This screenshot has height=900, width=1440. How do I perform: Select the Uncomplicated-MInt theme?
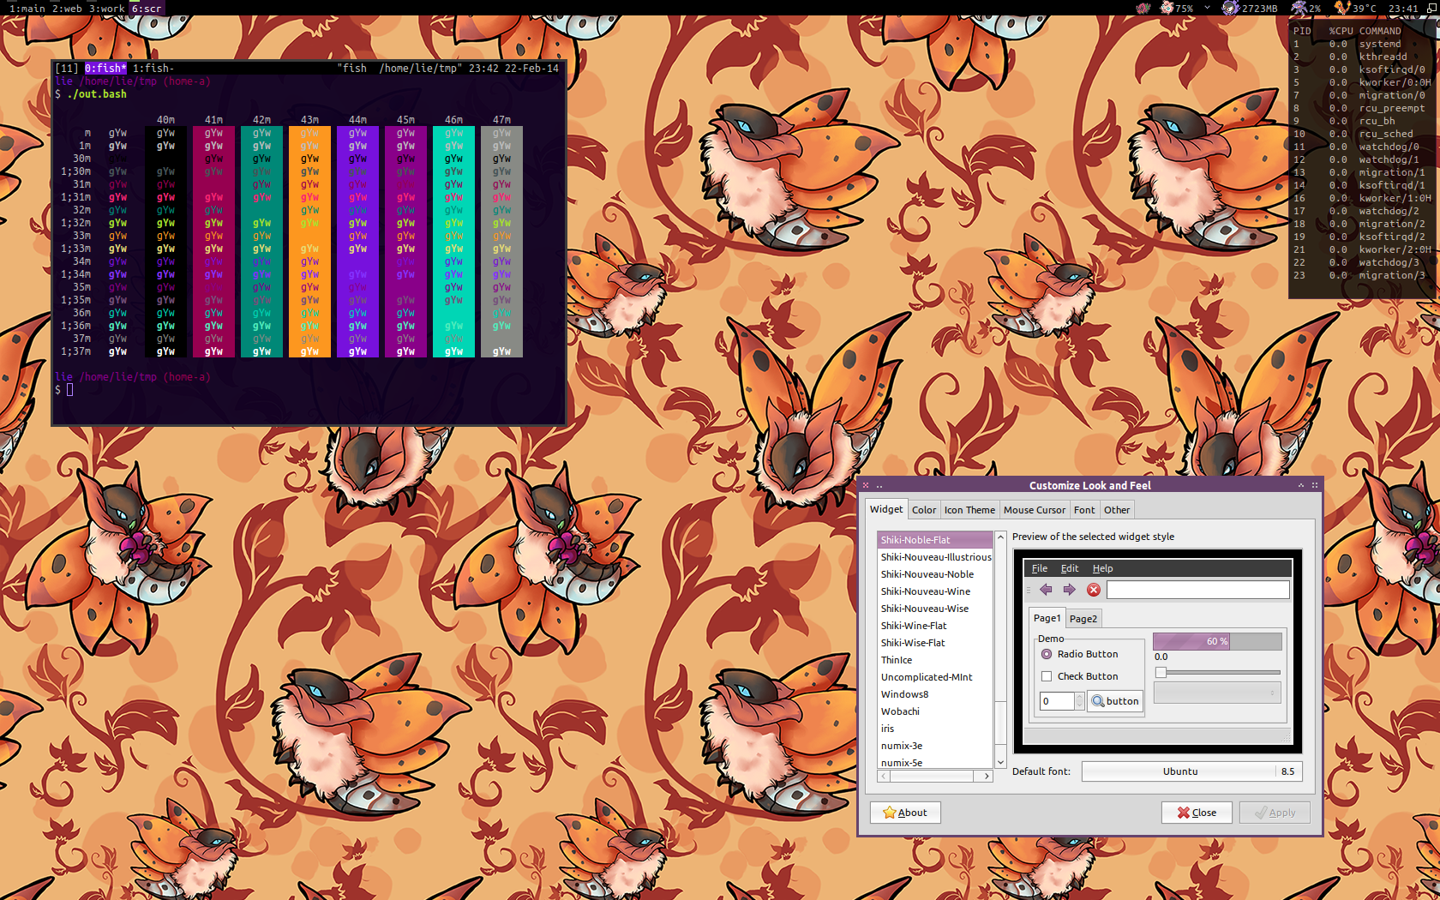pos(934,677)
